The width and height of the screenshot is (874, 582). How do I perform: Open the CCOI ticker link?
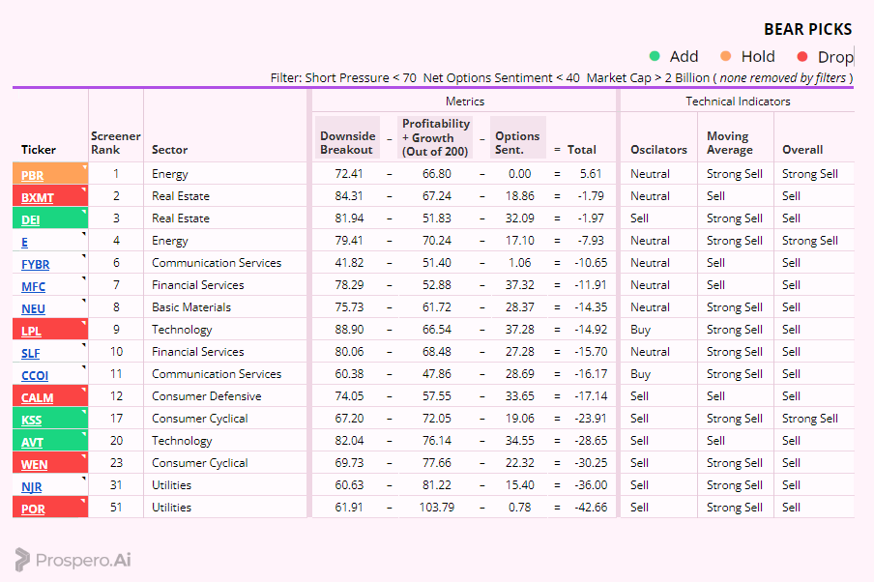click(35, 376)
